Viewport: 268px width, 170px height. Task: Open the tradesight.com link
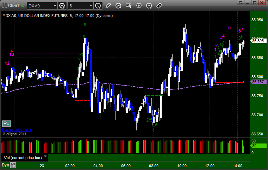[x=17, y=129]
